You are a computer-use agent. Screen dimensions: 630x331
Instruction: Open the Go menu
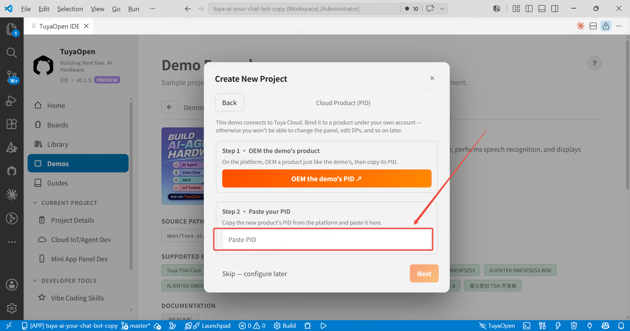[116, 9]
